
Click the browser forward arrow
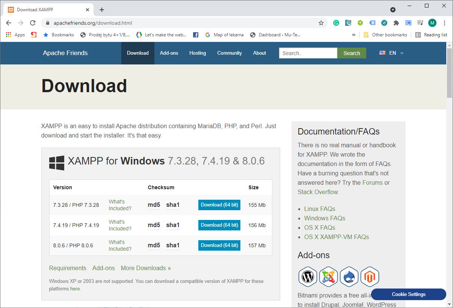tap(21, 23)
